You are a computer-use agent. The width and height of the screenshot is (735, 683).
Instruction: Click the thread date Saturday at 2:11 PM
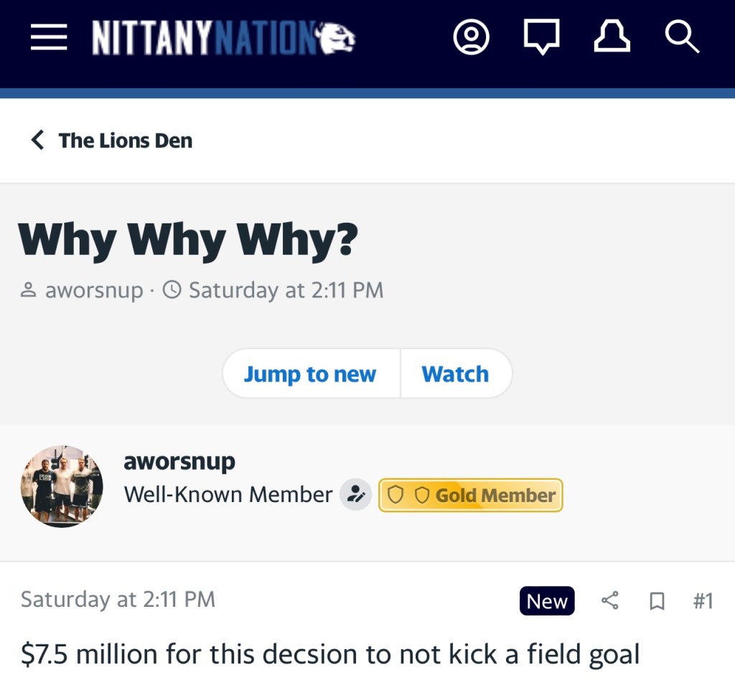point(285,290)
